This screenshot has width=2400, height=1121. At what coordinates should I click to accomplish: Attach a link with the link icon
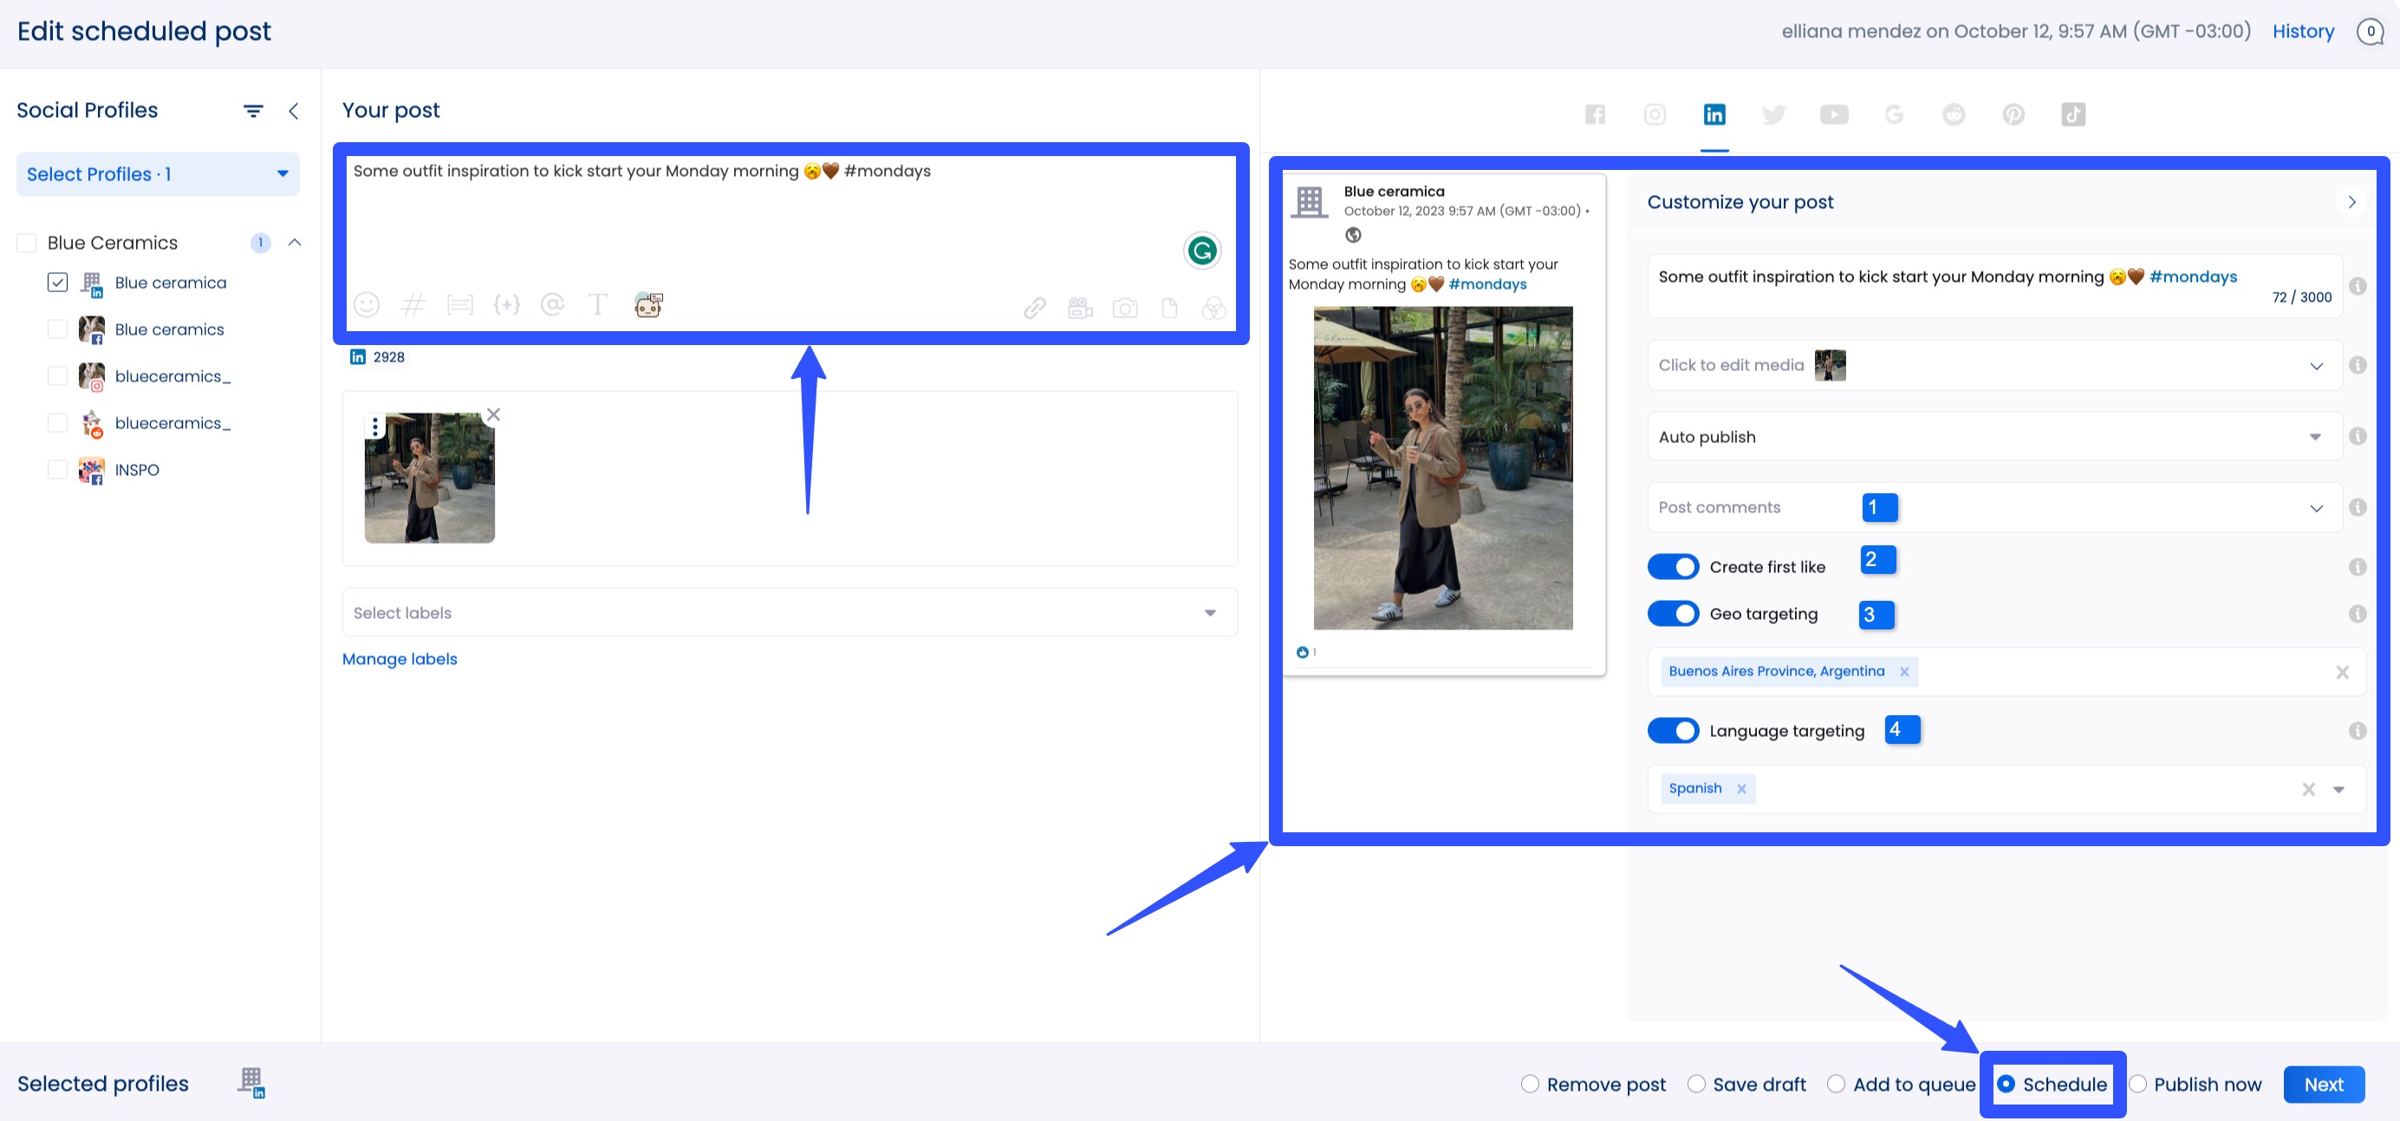pos(1034,307)
